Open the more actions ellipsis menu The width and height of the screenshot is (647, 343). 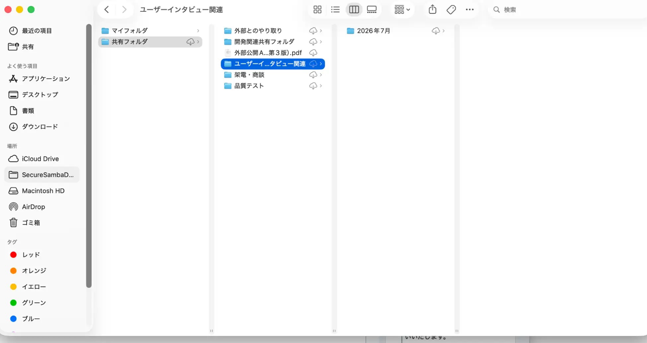(469, 10)
